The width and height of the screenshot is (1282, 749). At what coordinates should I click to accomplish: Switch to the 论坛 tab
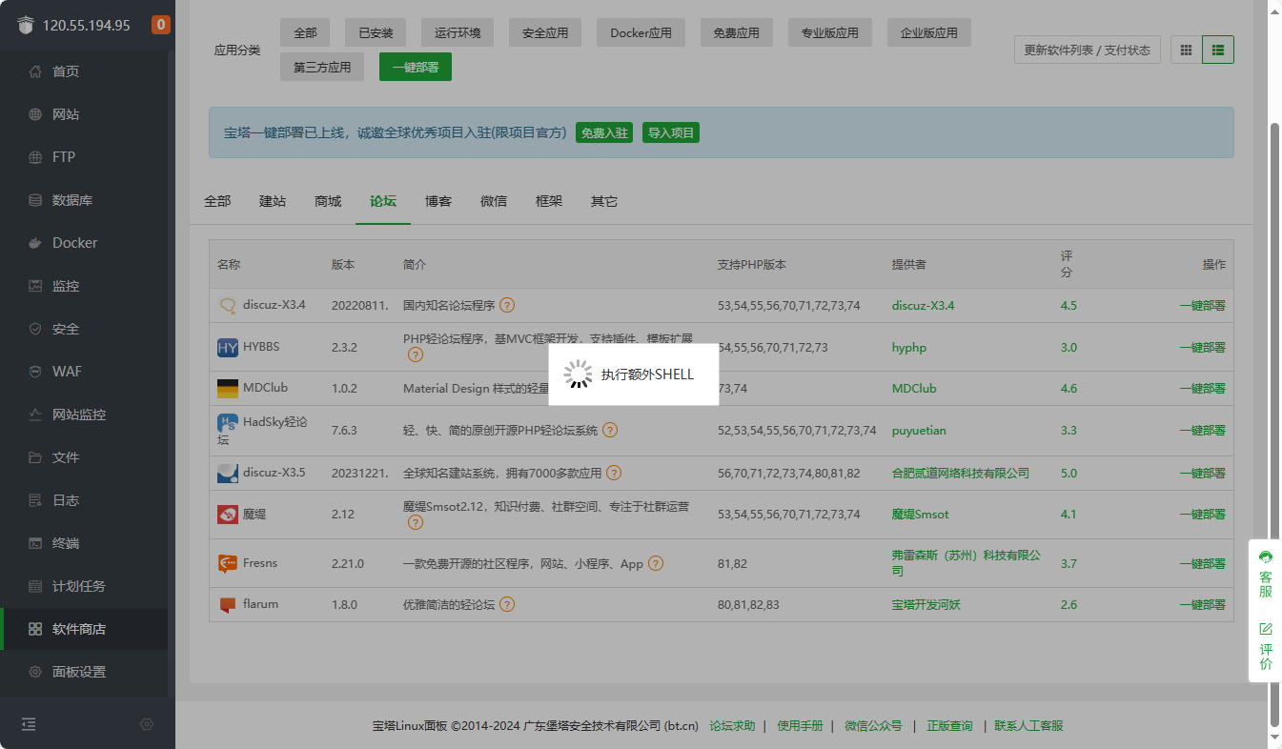pos(383,201)
